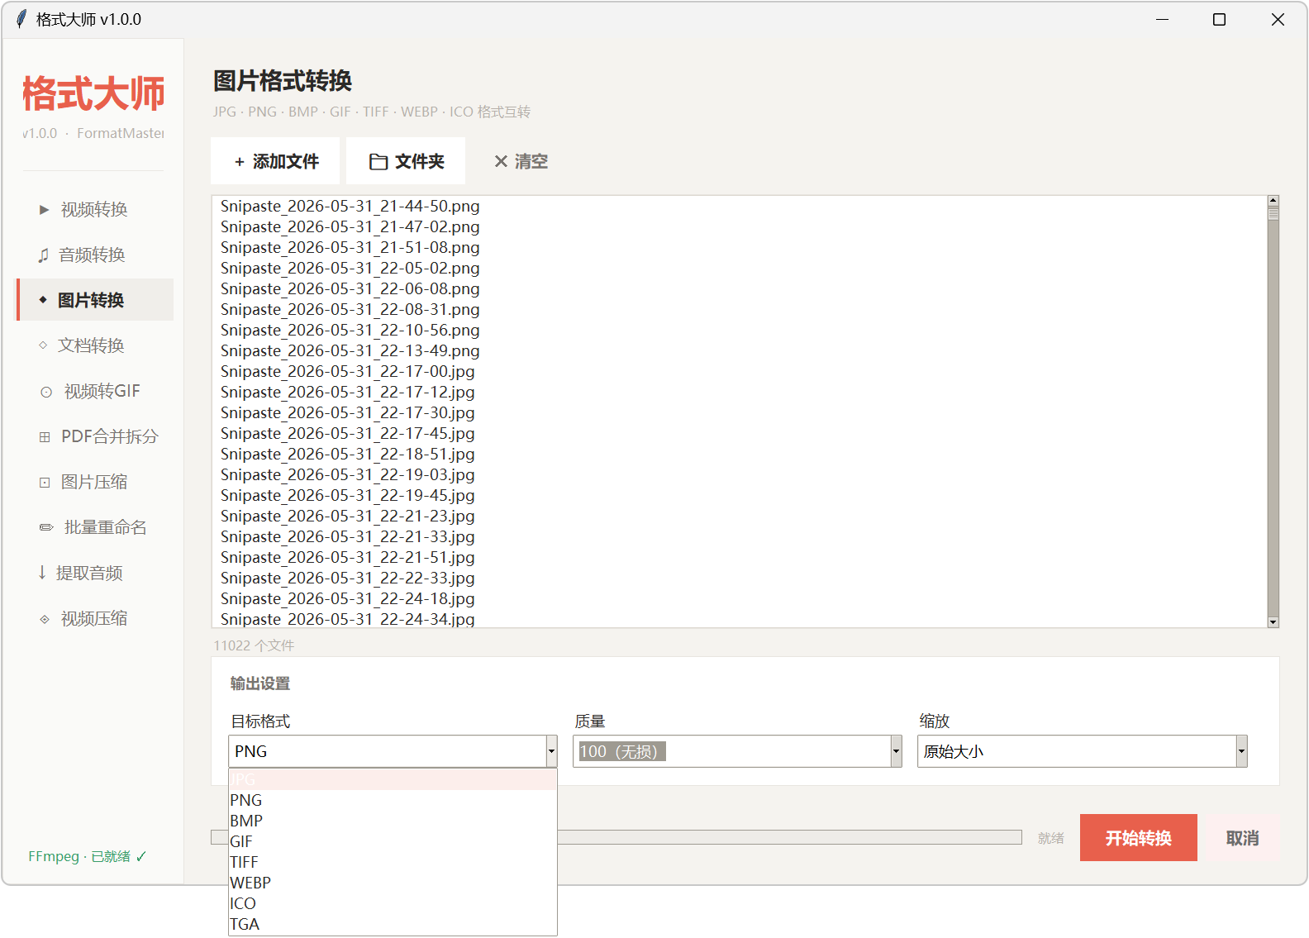Choose PNG from the format list

point(393,800)
